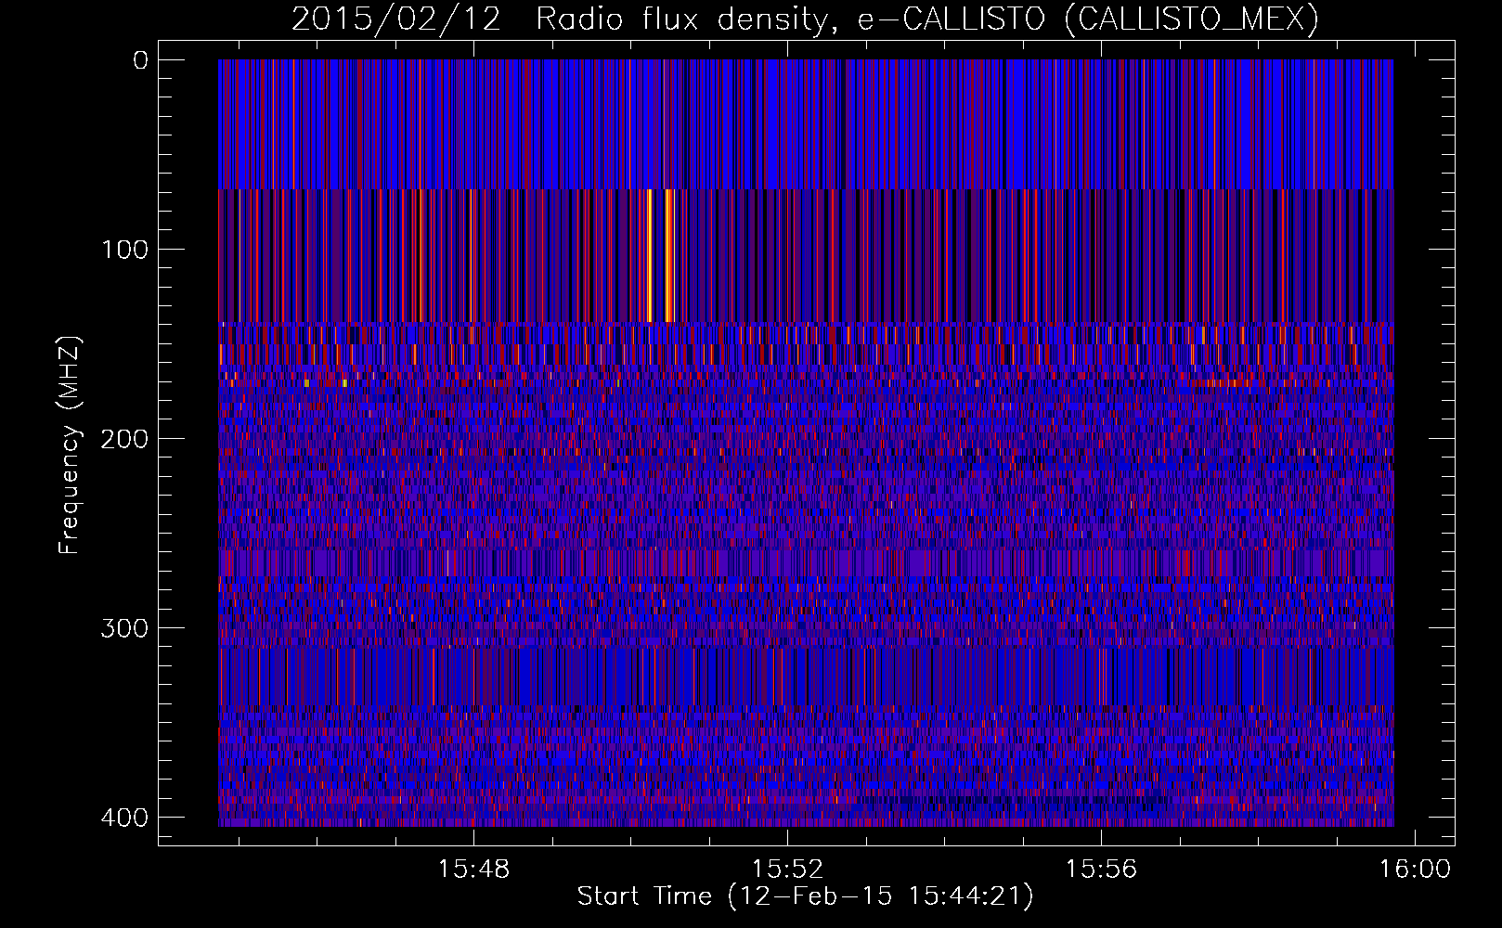1502x928 pixels.
Task: Click the '15:56' time tick label
Action: point(1101,870)
